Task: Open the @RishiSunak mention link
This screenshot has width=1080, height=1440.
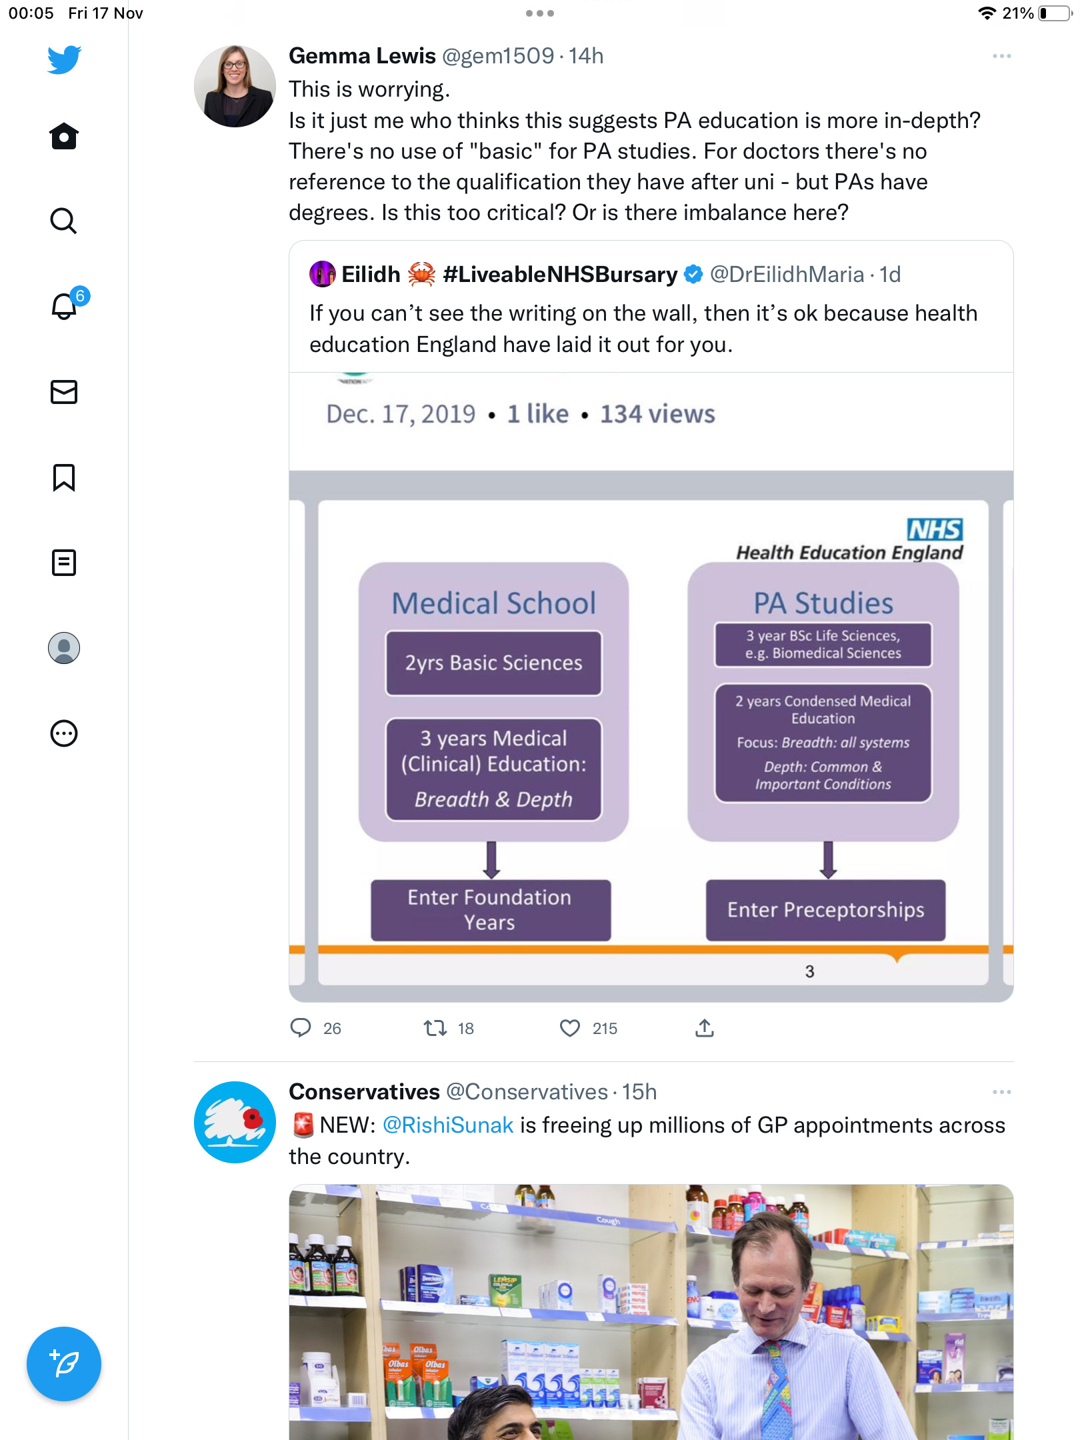Action: pyautogui.click(x=448, y=1125)
